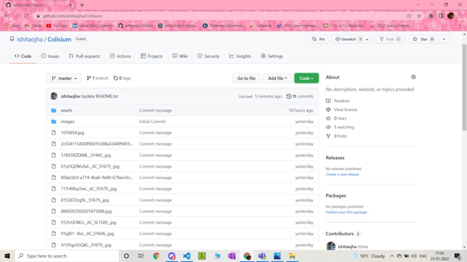This screenshot has height=262, width=467.
Task: Open File Explorer from taskbar
Action: (292, 256)
